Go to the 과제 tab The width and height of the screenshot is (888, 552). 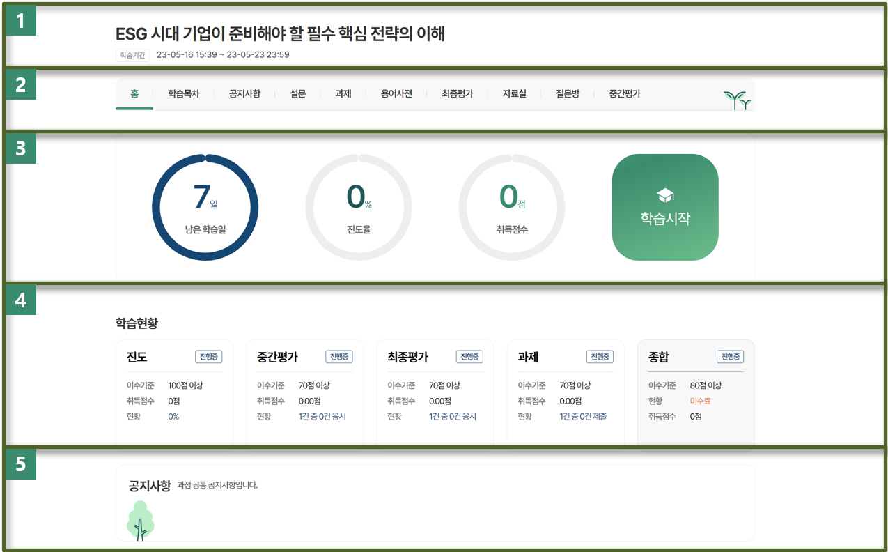coord(343,93)
